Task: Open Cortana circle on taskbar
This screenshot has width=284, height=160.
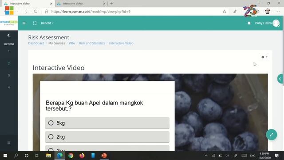Action: 27,156
